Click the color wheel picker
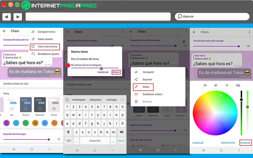Viewport: 253px width, 158px height. tap(215, 113)
